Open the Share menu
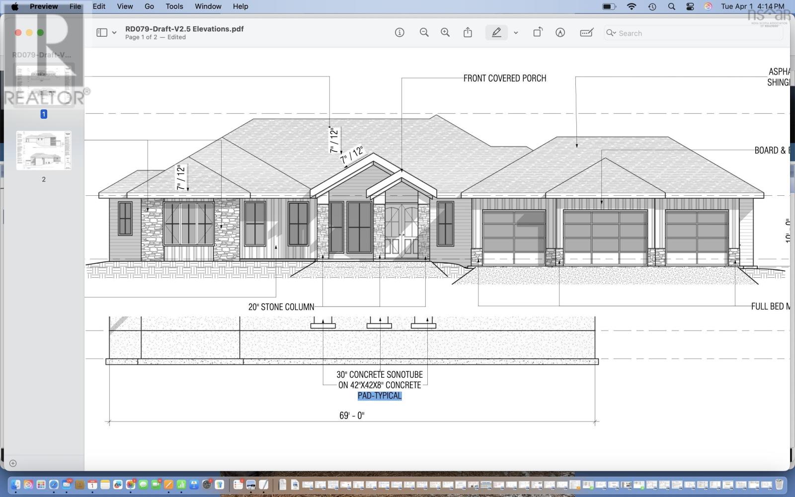 468,32
